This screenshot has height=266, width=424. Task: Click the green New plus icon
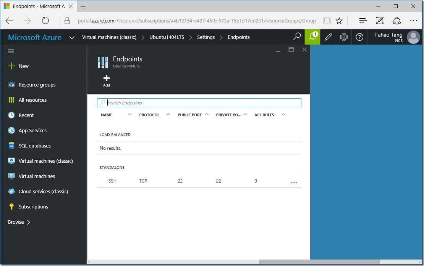point(11,66)
